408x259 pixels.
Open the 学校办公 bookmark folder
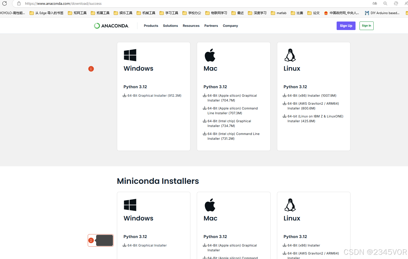(x=192, y=13)
